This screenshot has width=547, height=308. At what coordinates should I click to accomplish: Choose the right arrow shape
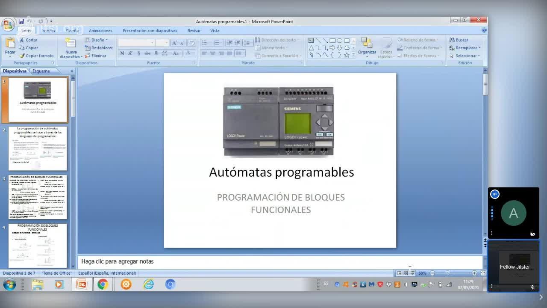coord(332,47)
